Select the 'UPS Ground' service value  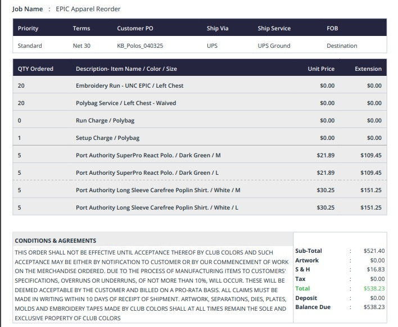click(274, 46)
